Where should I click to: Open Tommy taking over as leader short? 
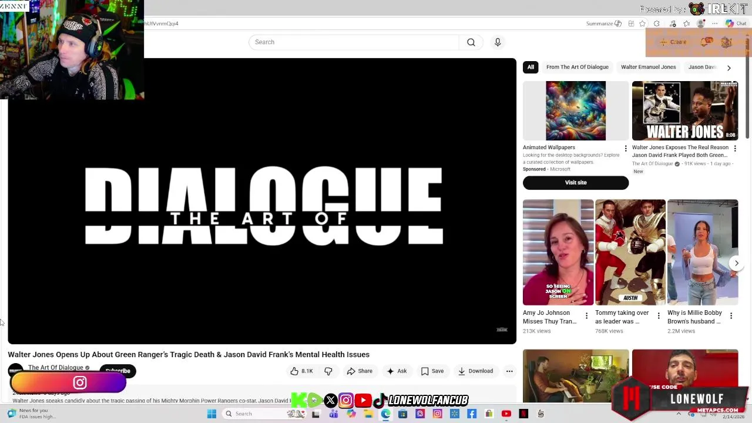point(630,253)
